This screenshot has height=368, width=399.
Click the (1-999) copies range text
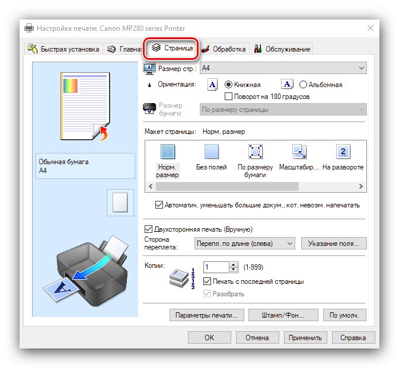[253, 267]
